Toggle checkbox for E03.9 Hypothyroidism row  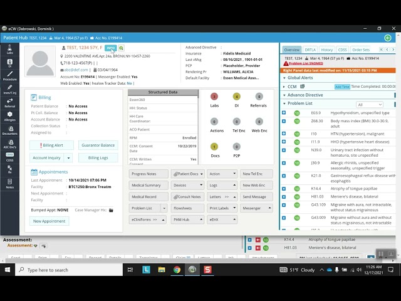(284, 113)
